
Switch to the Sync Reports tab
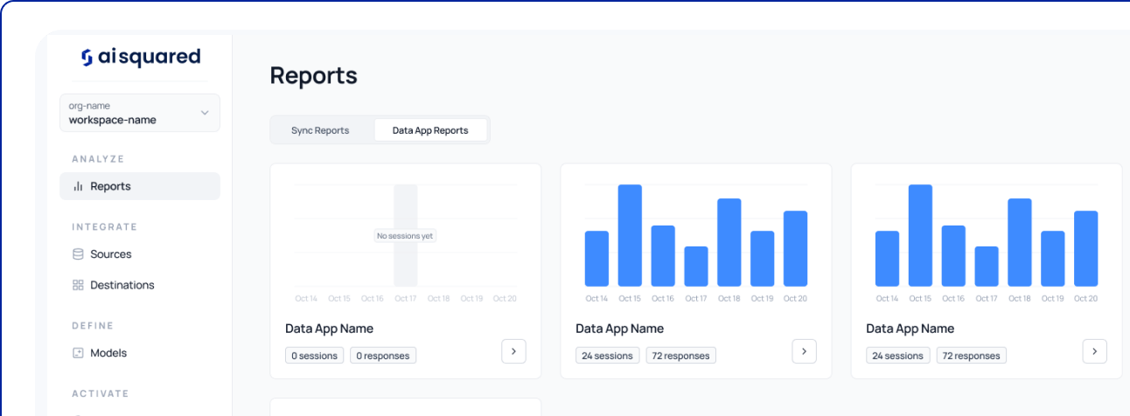coord(320,130)
